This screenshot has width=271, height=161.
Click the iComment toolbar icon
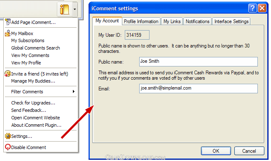[65, 9]
